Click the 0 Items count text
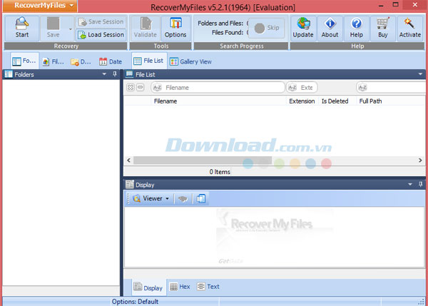 (220, 172)
